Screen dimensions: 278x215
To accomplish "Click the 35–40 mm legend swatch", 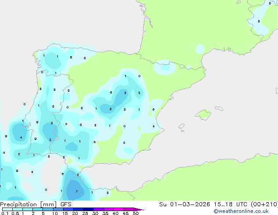I will tap(109, 209).
